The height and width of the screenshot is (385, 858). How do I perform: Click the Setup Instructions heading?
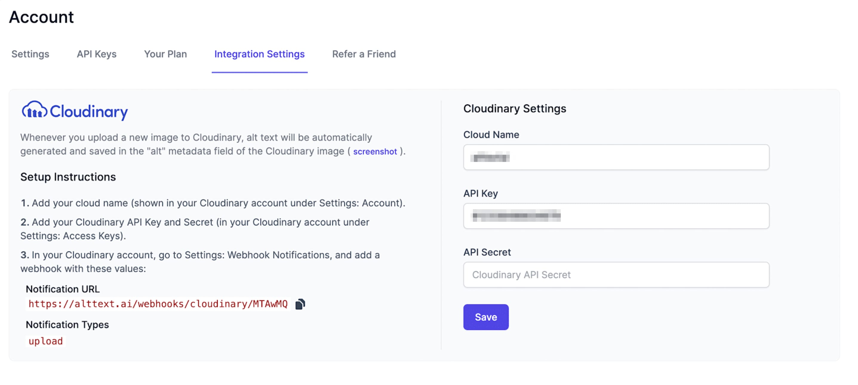coord(68,177)
